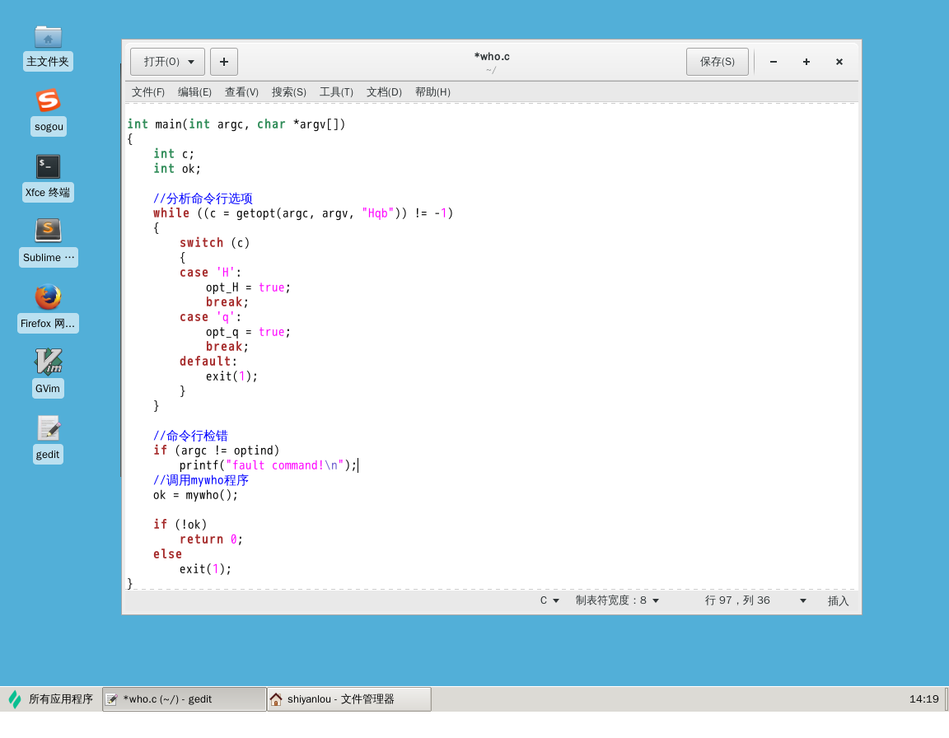Screen dimensions: 949x738
Task: Click the + to open a new tab
Action: pos(223,61)
